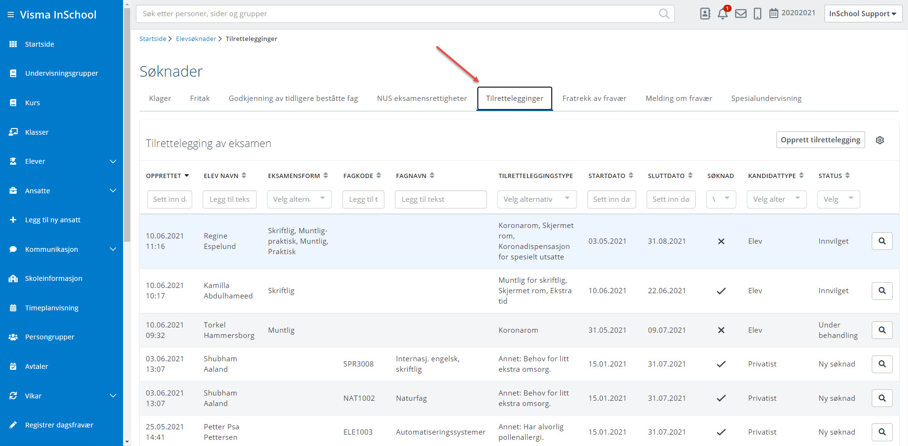Viewport: 908px width, 446px height.
Task: Sort by the Fagnavn column
Action: 415,176
